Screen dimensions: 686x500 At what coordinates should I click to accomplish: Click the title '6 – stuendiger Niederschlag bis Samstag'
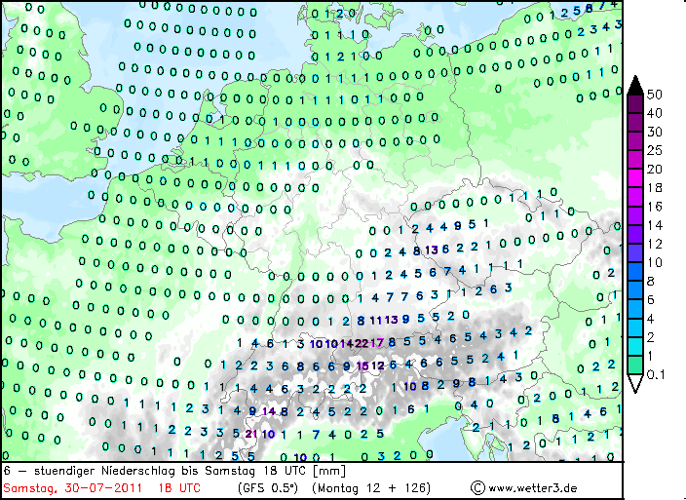(131, 471)
